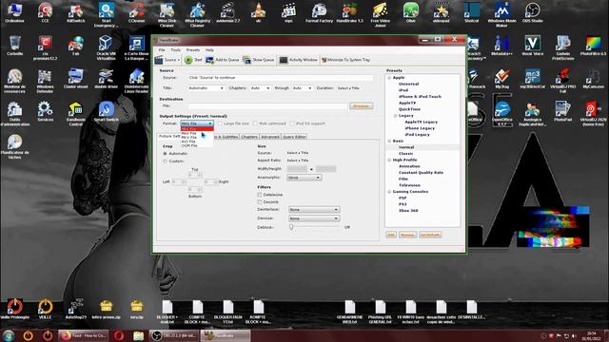Viewport: 609px width, 342px height.
Task: Open the Format Factory desktop icon
Action: [320, 12]
